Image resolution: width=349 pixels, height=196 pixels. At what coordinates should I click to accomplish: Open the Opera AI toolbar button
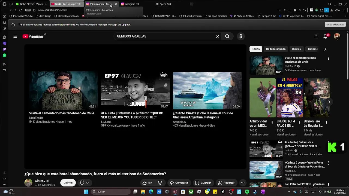[x=338, y=10]
